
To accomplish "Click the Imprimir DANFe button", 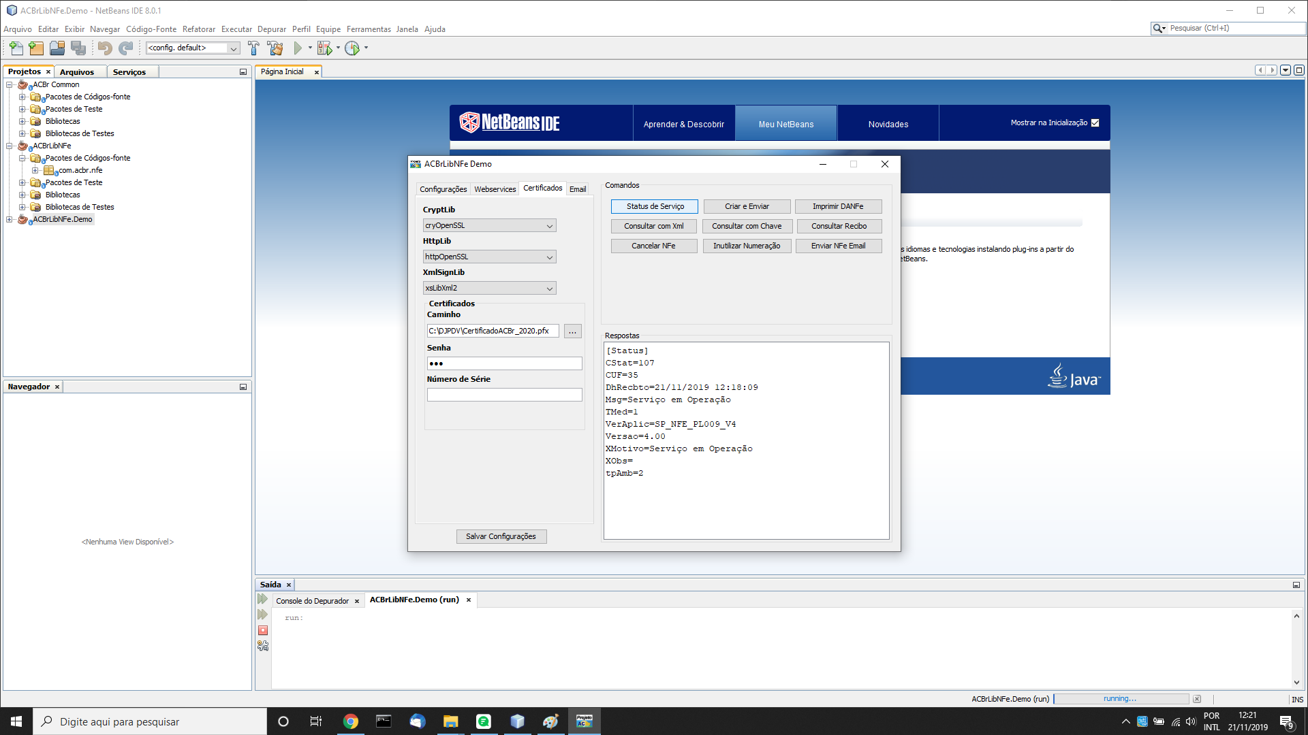I will 838,206.
